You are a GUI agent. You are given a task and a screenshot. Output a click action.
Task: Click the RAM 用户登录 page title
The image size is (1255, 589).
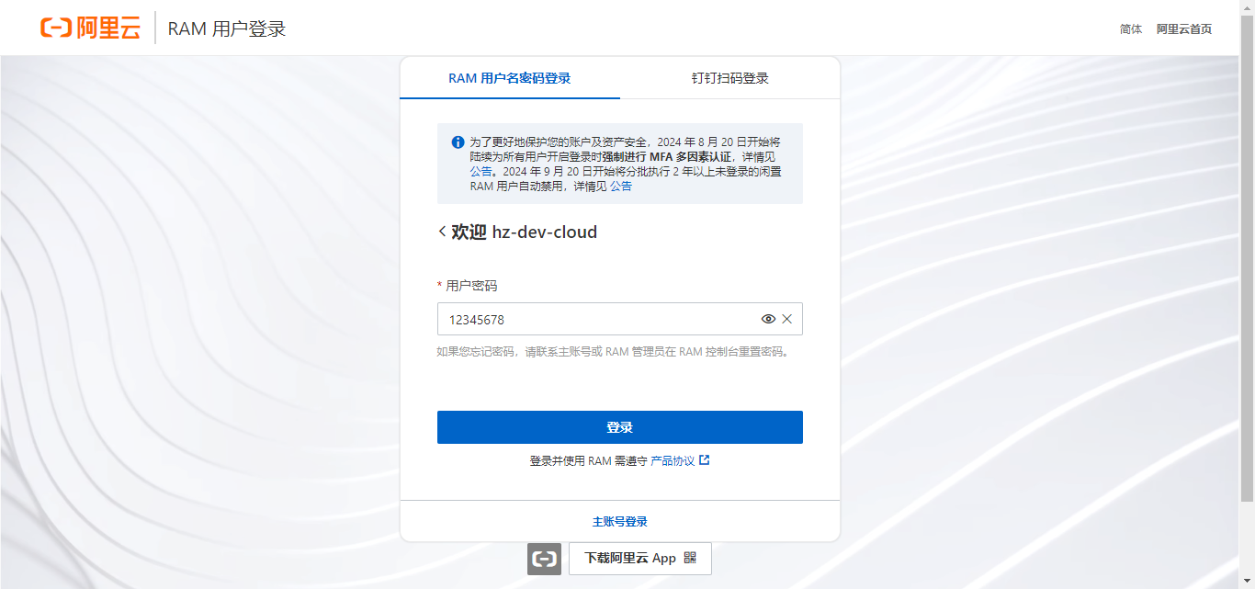227,28
